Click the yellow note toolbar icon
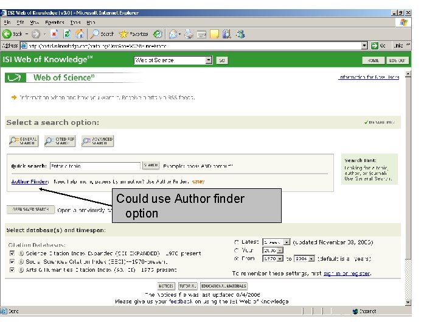Screen dimensions: 438x329 pos(214,34)
